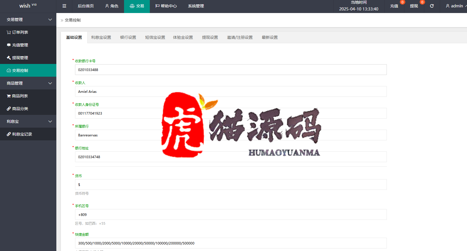
Task: Click the 收款人 field with Amiel Arias
Action: point(231,91)
